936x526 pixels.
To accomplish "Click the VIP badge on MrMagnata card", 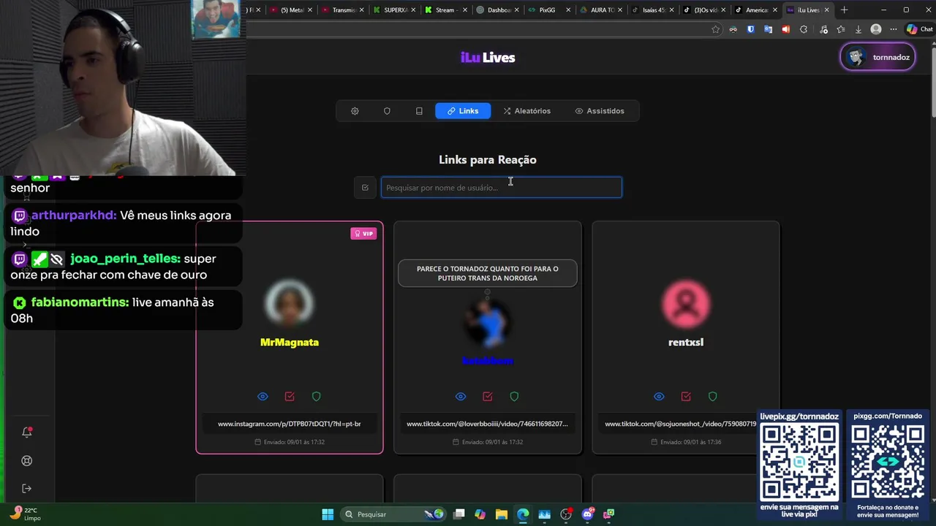I will point(363,234).
